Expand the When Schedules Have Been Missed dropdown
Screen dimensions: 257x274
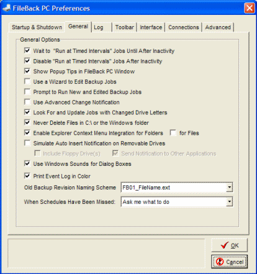tap(229, 202)
